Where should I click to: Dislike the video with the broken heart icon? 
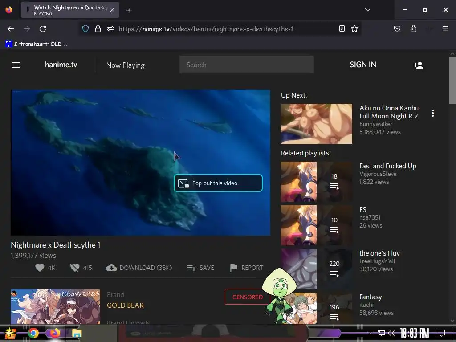[x=75, y=268]
